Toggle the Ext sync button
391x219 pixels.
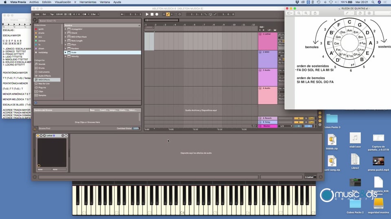click(44, 15)
